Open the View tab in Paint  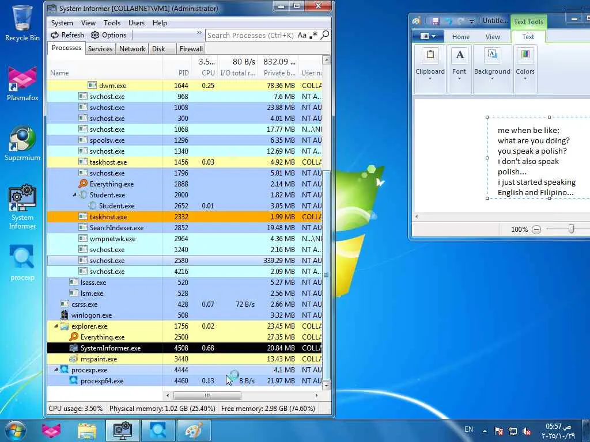click(493, 37)
